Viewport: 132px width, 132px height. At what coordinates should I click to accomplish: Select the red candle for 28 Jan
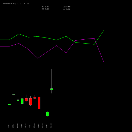click(26, 100)
